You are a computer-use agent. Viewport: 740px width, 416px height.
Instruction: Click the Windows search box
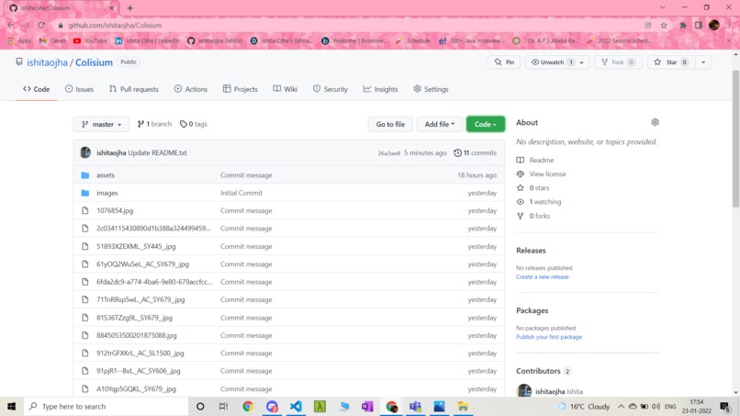107,406
